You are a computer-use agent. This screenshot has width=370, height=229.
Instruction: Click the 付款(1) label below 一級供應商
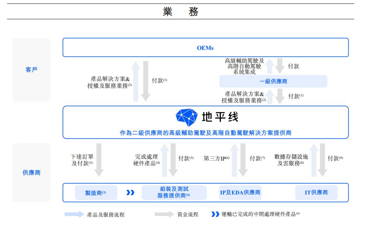(x=296, y=96)
